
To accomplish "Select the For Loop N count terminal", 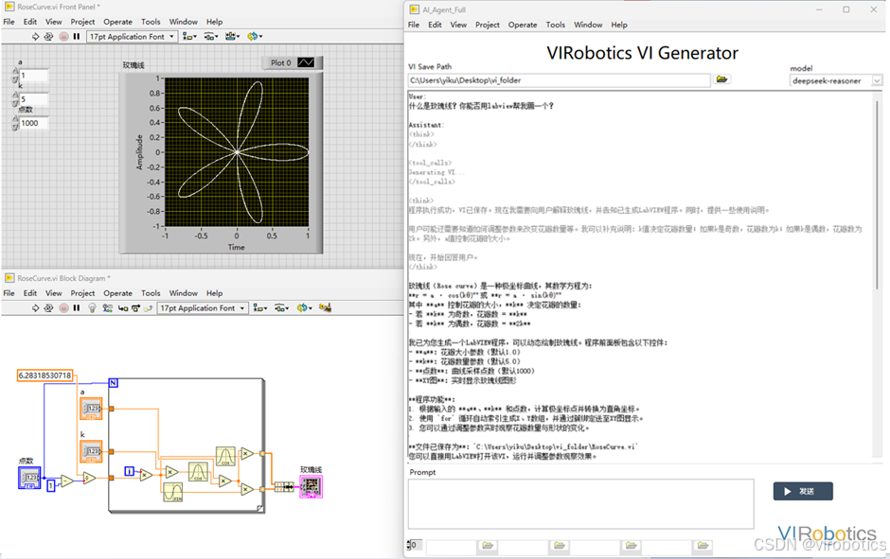I will 113,383.
